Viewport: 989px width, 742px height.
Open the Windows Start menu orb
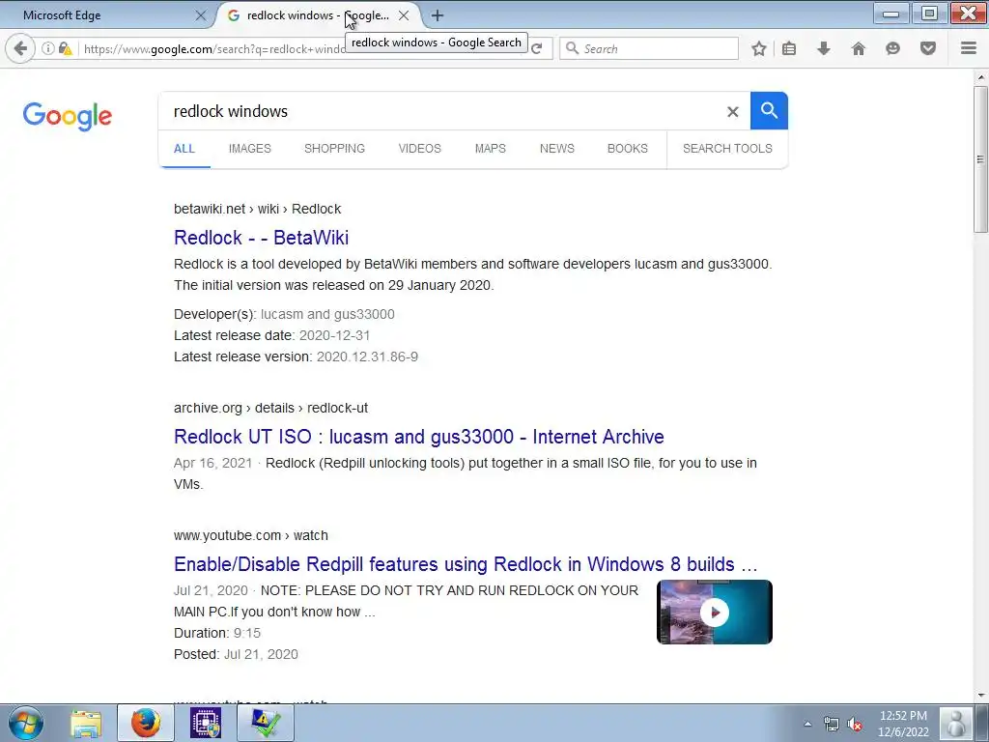pyautogui.click(x=26, y=723)
